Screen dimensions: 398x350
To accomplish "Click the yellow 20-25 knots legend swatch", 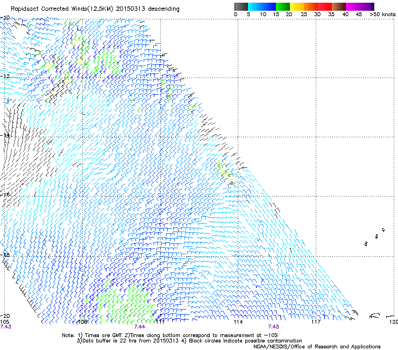I will tap(297, 6).
